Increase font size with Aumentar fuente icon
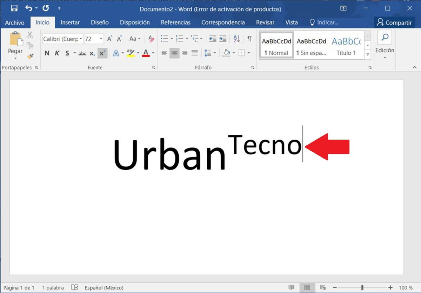The width and height of the screenshot is (421, 293). (x=109, y=39)
